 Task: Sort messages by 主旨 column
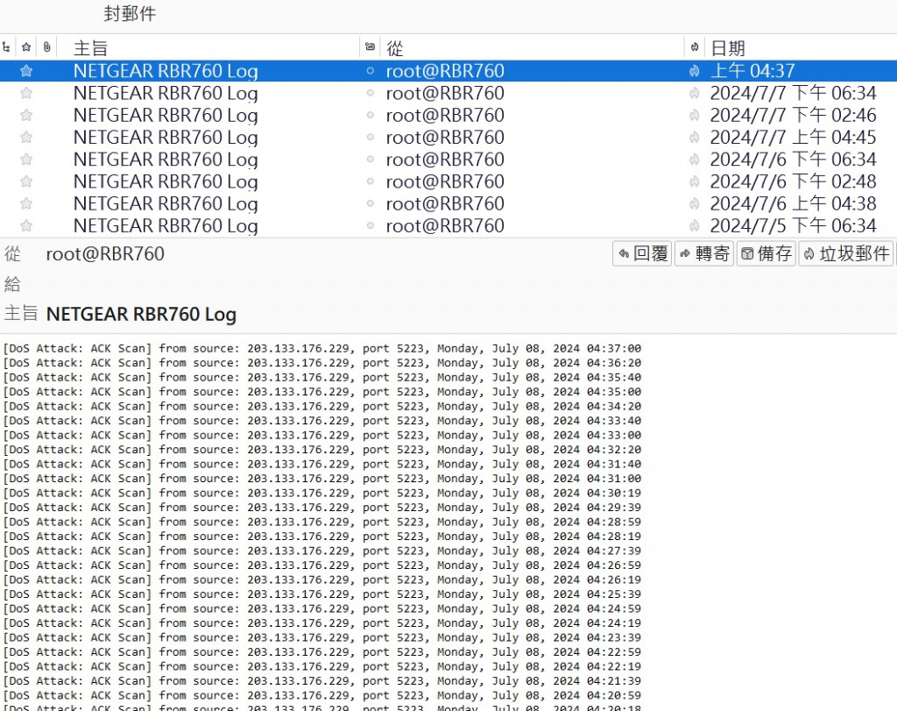tap(90, 48)
